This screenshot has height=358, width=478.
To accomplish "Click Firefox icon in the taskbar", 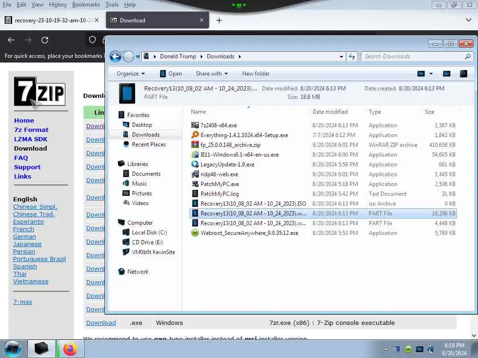I will tap(70, 349).
